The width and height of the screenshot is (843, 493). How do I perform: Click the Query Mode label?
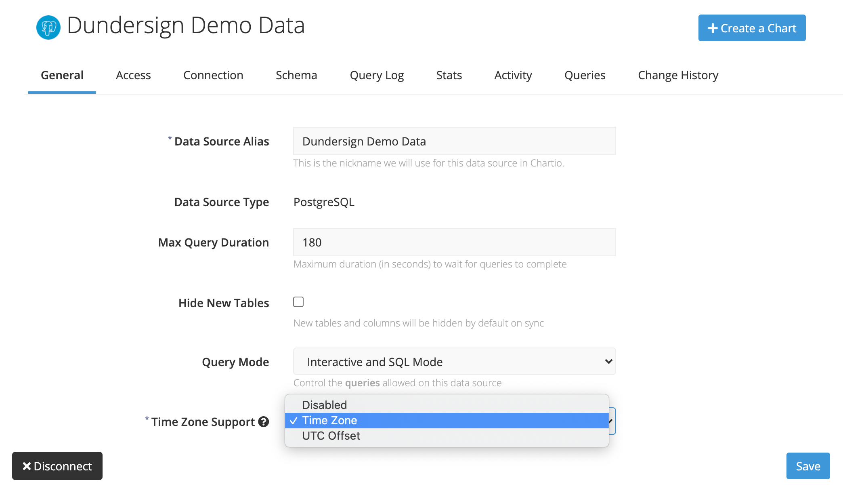click(235, 362)
